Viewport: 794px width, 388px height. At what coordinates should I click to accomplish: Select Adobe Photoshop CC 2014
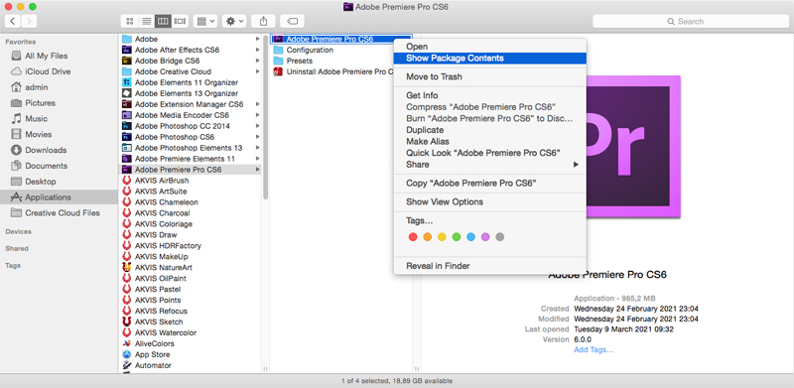coord(183,126)
